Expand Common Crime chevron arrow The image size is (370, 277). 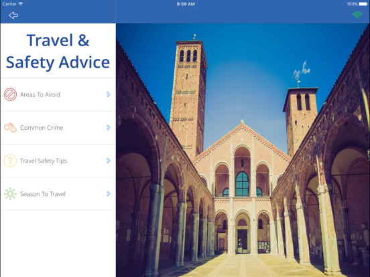(x=109, y=128)
